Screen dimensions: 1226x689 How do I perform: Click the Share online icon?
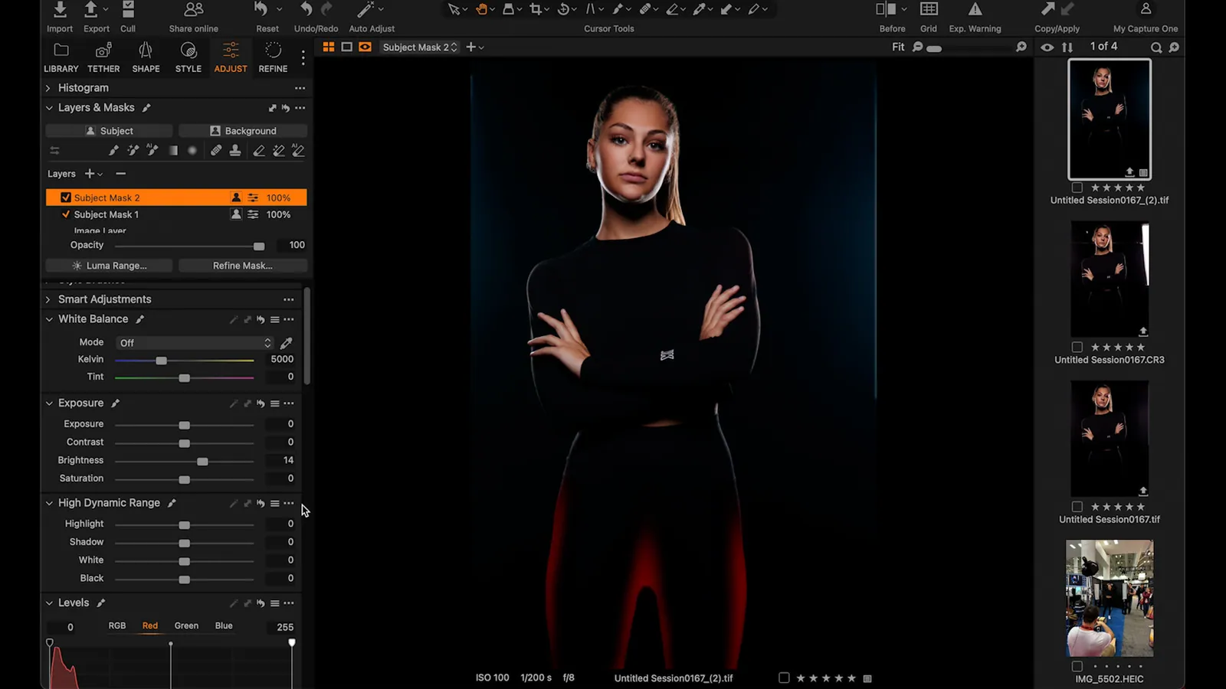pyautogui.click(x=194, y=9)
